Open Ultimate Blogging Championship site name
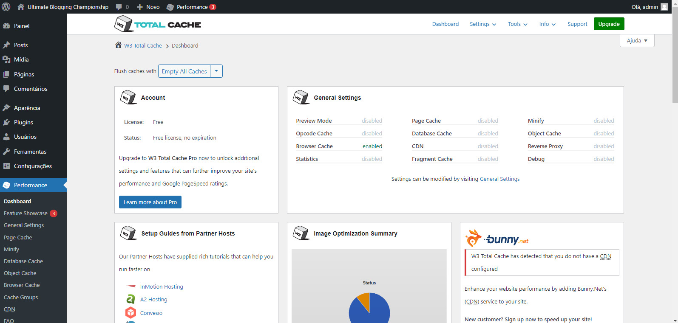Viewport: 678px width, 323px height. click(x=68, y=7)
